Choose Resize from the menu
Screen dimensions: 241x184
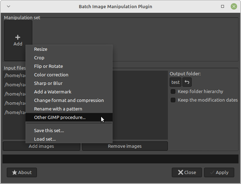click(69, 49)
